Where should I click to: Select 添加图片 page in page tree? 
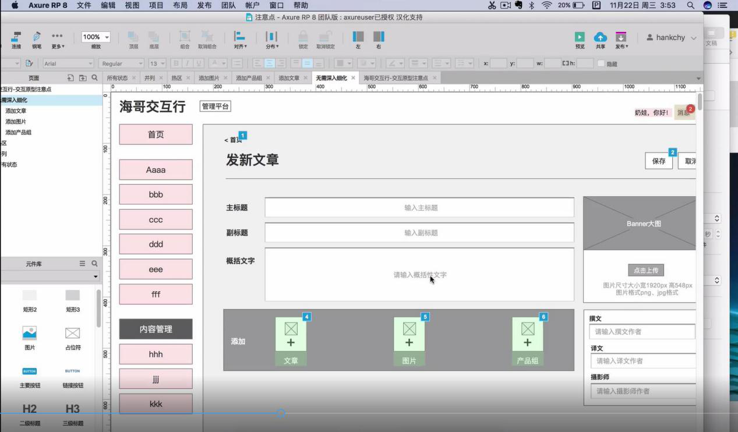tap(16, 122)
